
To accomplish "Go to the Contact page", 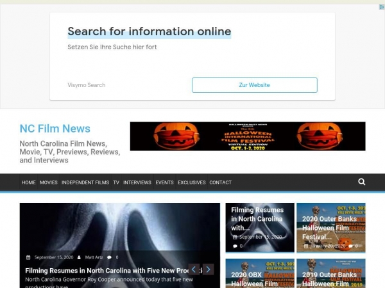I will pos(221,182).
